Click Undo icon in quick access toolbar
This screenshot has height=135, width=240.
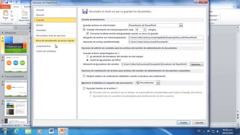11,2
